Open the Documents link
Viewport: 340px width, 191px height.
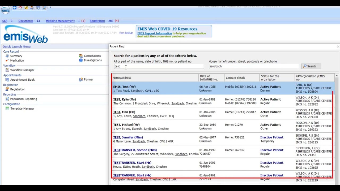(x=26, y=21)
